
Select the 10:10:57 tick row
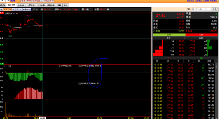click(x=183, y=91)
